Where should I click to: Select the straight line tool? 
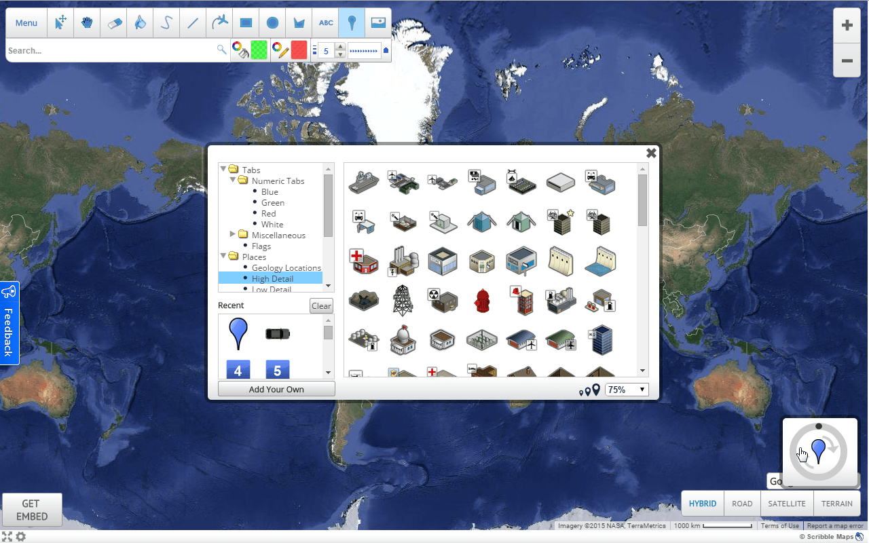pos(193,22)
